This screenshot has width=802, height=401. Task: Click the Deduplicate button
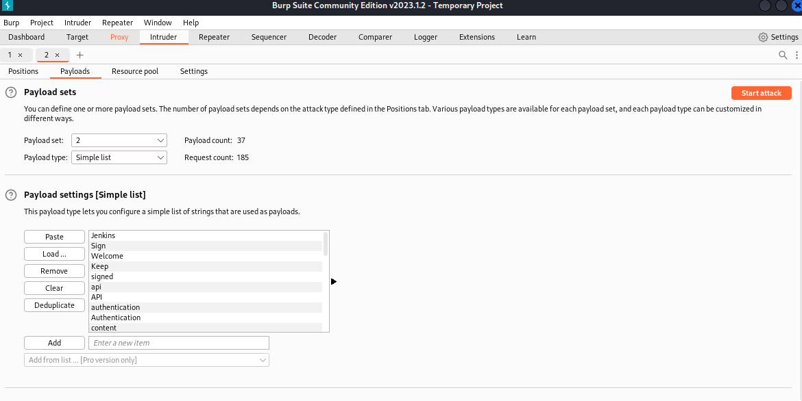pos(54,305)
